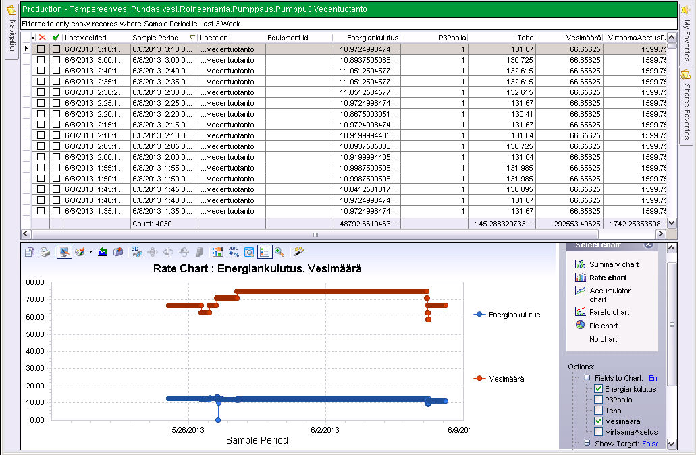
Task: Click the grid horizontal scrollbar thumb
Action: (x=315, y=234)
